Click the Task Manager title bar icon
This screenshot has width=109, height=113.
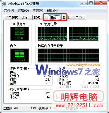click(4, 4)
